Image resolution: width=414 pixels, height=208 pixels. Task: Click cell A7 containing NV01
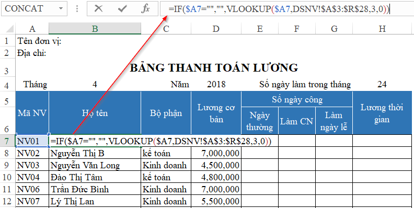pos(32,141)
